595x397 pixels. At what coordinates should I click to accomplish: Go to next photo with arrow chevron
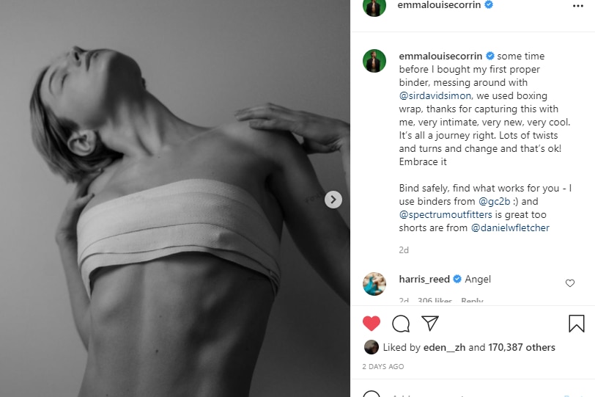[333, 200]
